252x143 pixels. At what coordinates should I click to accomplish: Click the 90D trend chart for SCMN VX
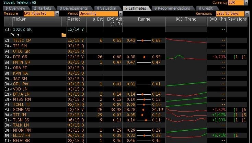186,110
